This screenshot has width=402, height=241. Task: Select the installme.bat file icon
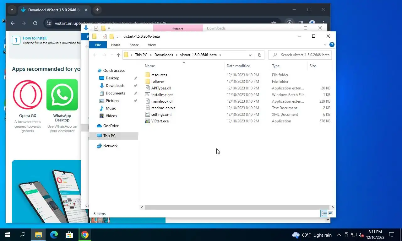point(148,95)
